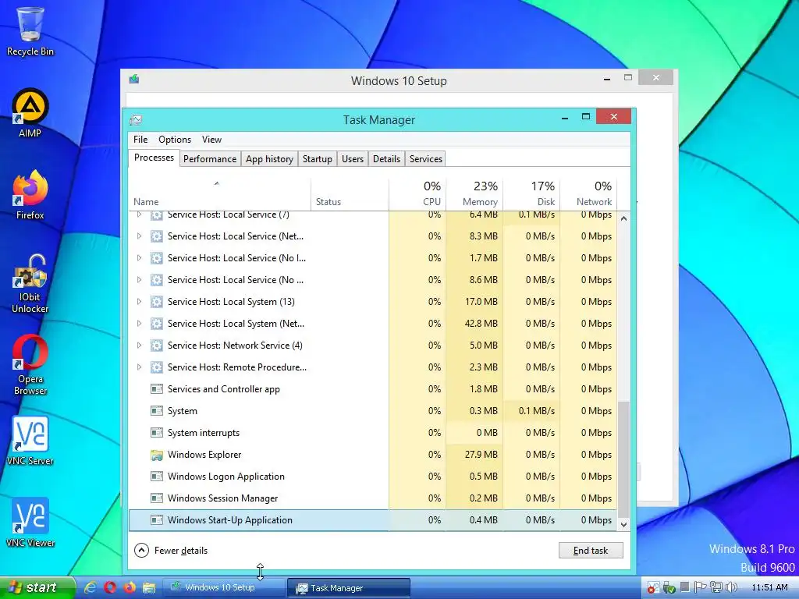Sort processes by the Name column header
799x599 pixels.
pos(219,194)
